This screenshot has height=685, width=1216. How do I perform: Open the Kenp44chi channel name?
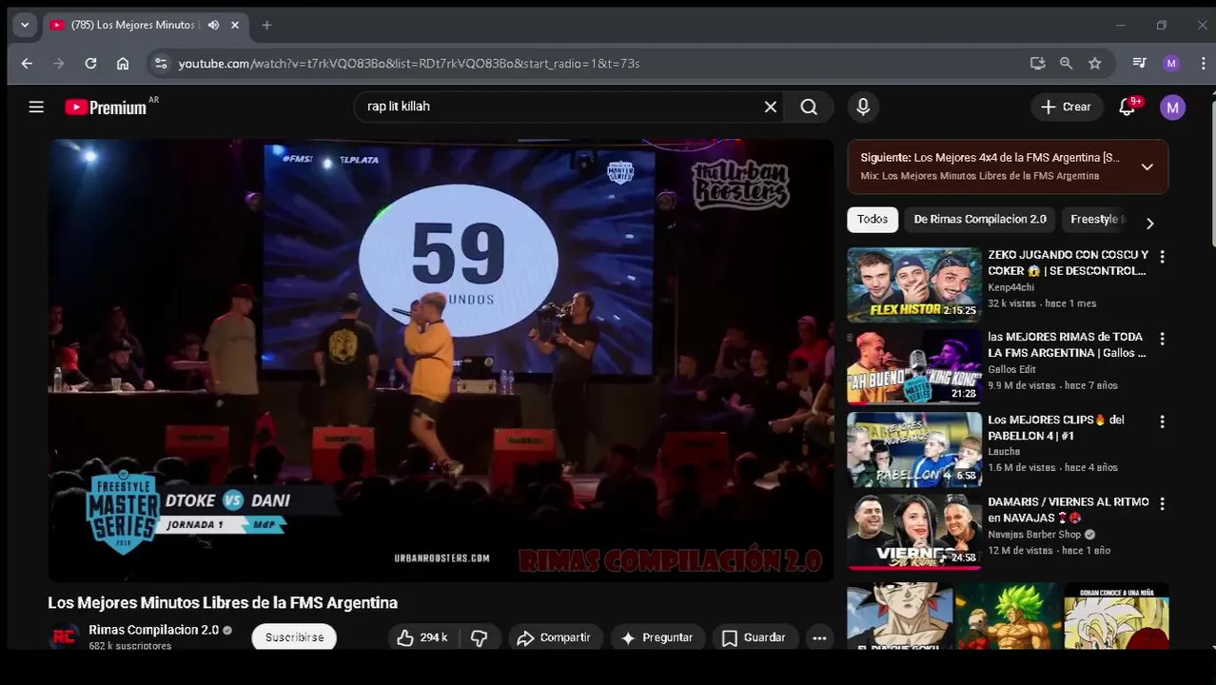(1011, 287)
